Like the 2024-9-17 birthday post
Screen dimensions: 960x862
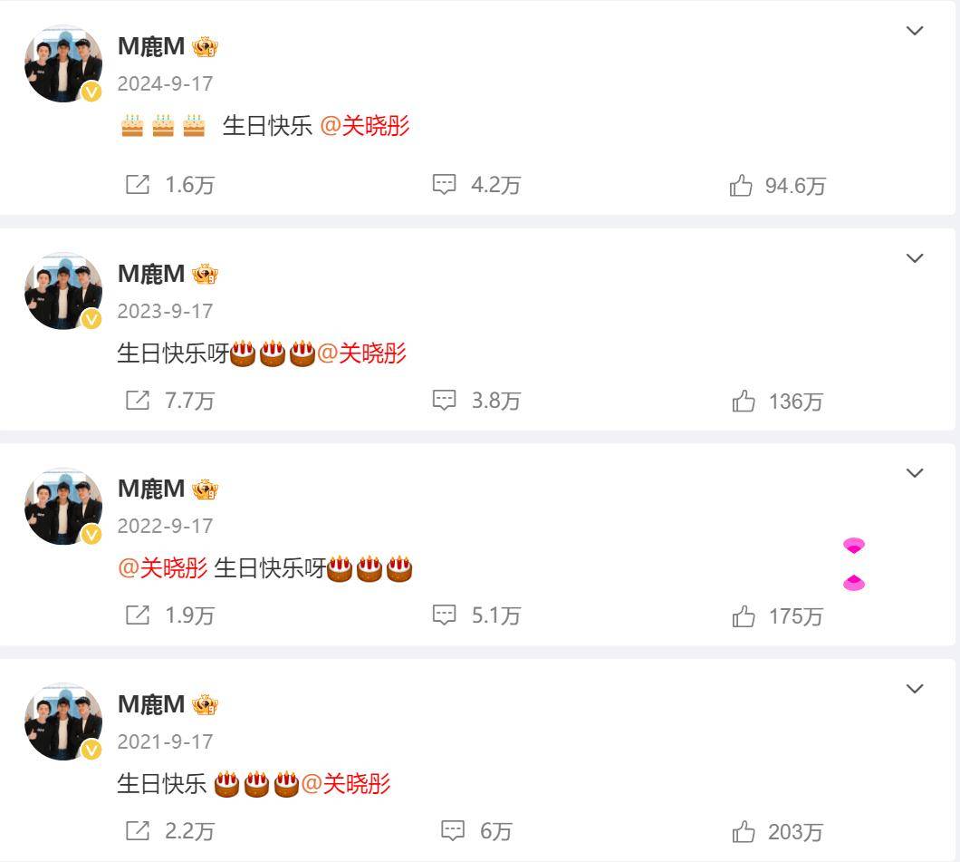(x=741, y=185)
